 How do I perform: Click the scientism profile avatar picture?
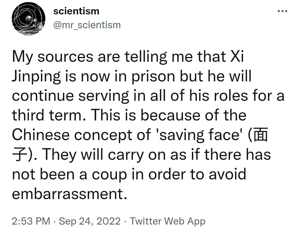point(28,19)
